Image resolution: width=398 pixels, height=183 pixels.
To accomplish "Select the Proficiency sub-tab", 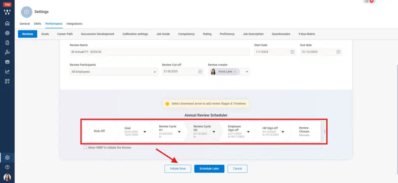I will pyautogui.click(x=227, y=34).
